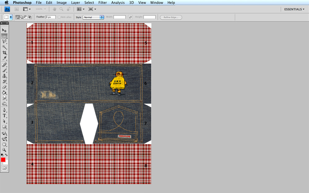Viewport: 309px width, 193px height.
Task: Pick the Eyedropper tool
Action: click(4, 58)
